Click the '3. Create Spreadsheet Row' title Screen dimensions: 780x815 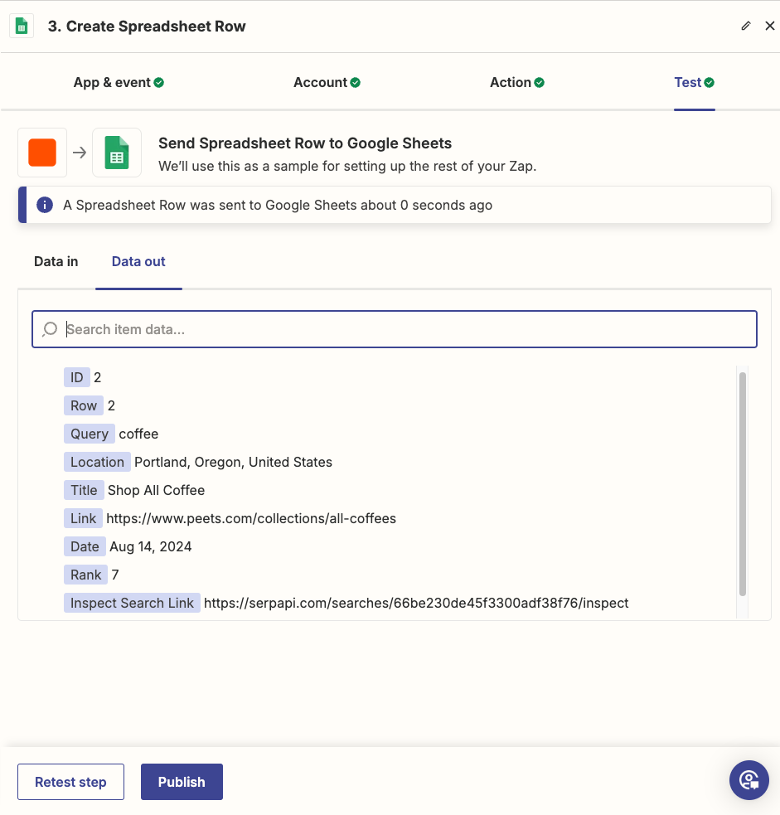pyautogui.click(x=147, y=27)
